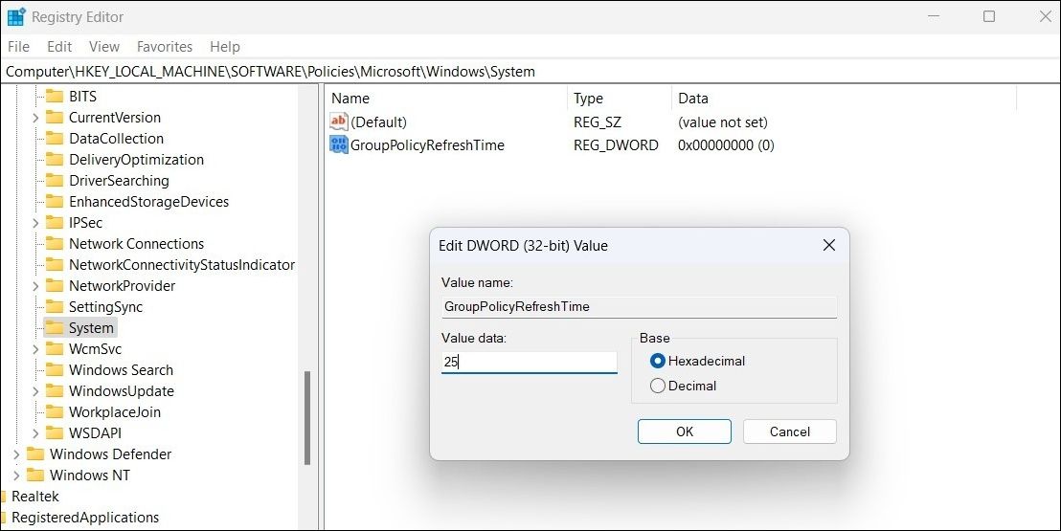Screen dimensions: 1061x531
Task: Click the Windows Defender folder icon
Action: click(35, 454)
